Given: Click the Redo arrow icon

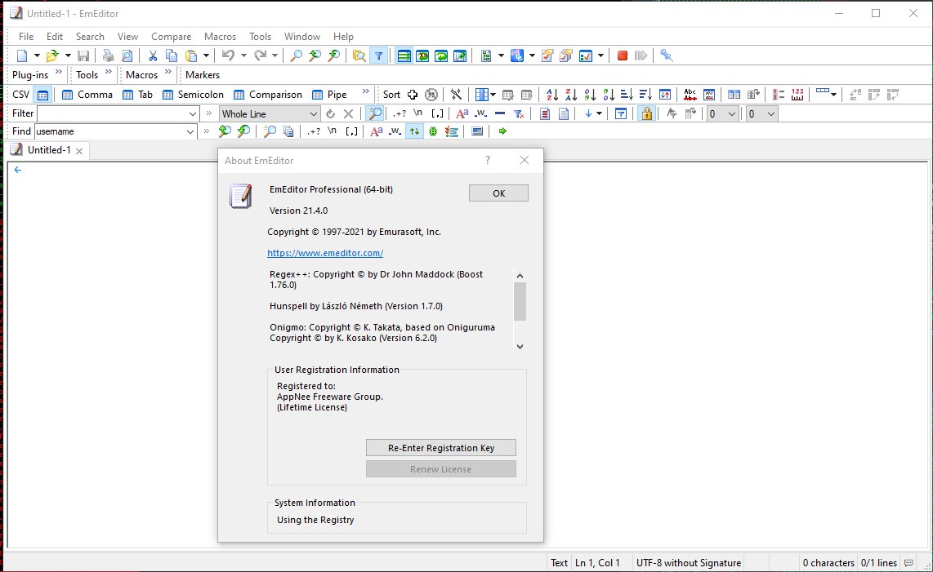Looking at the screenshot, I should pos(260,55).
